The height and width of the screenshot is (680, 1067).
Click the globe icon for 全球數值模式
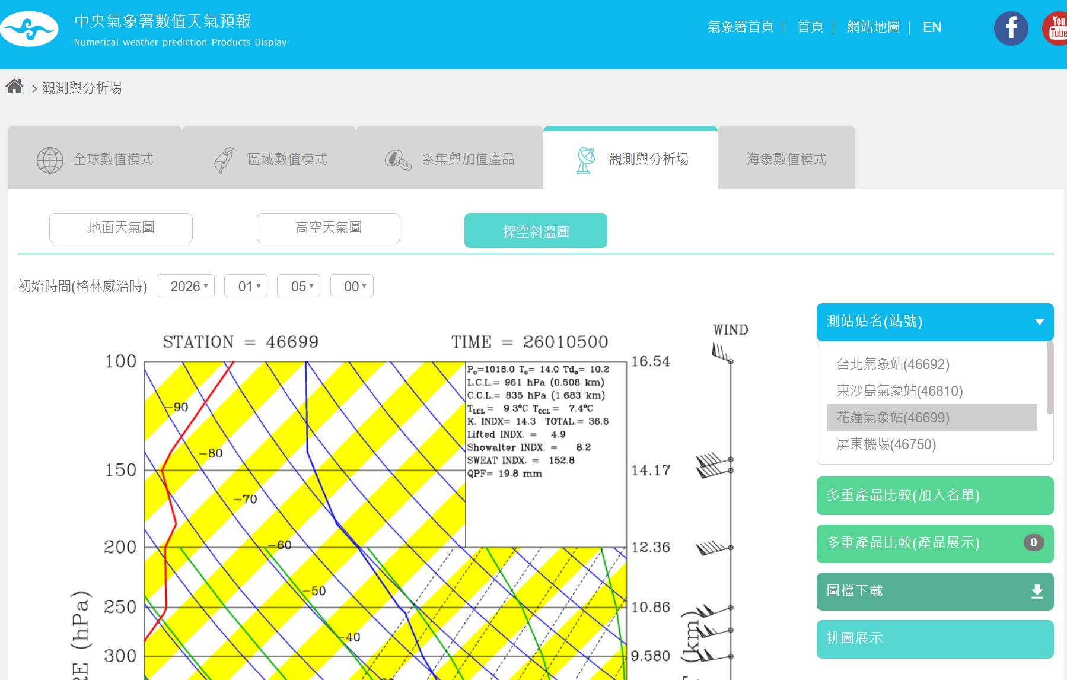click(x=50, y=160)
